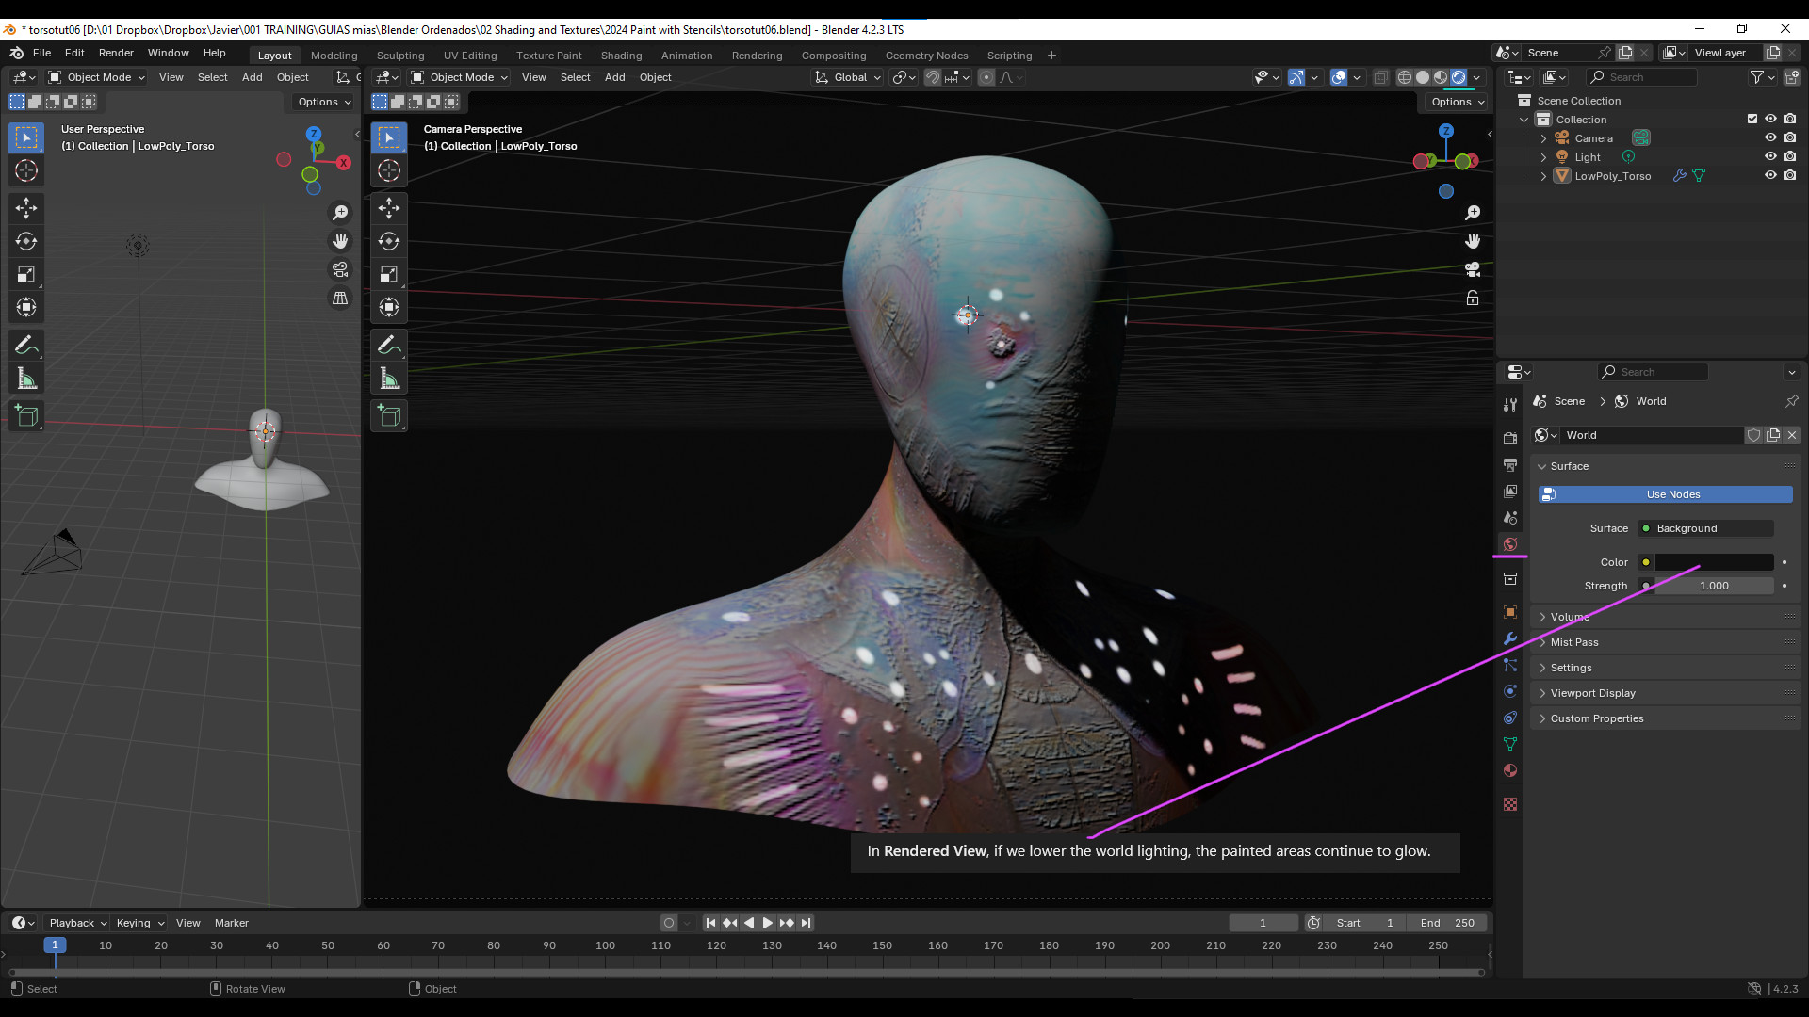1809x1017 pixels.
Task: Select the Measure tool in Camera Perspective viewport
Action: [389, 379]
